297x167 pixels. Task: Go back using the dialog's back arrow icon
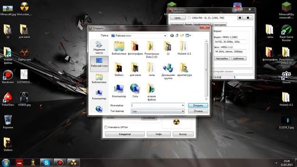tap(172, 35)
